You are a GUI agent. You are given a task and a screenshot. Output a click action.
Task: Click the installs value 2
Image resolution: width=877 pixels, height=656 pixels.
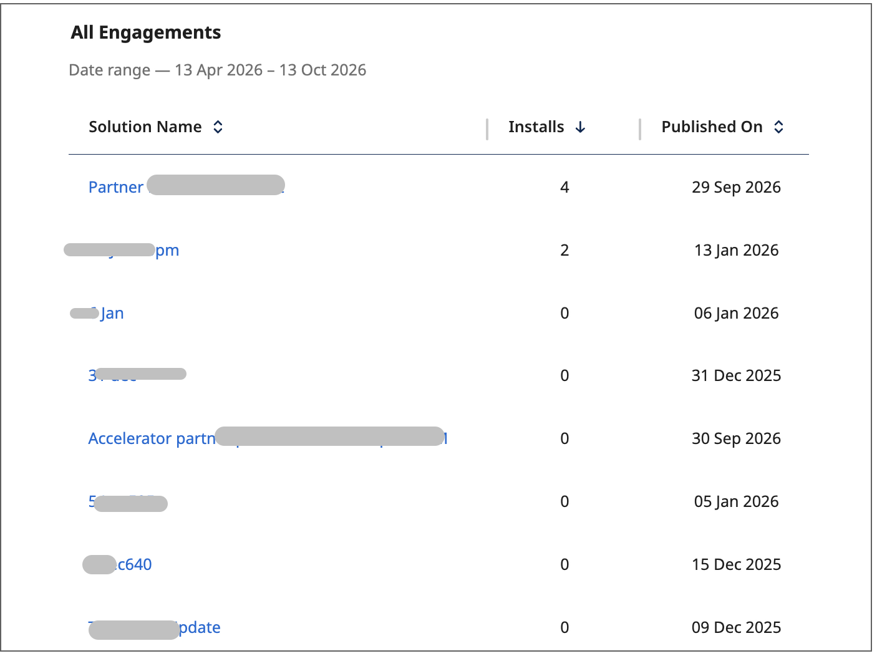[564, 250]
